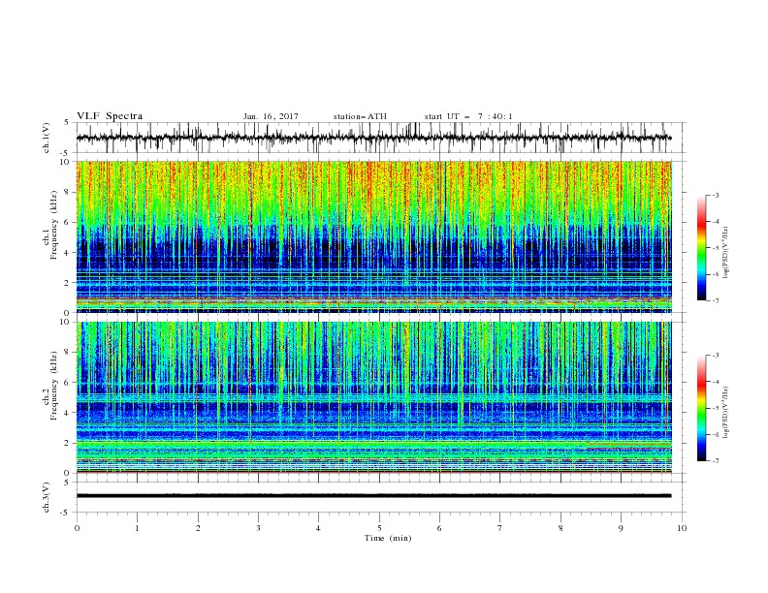
Task: Click the "8" tick on the time axis
Action: click(560, 528)
